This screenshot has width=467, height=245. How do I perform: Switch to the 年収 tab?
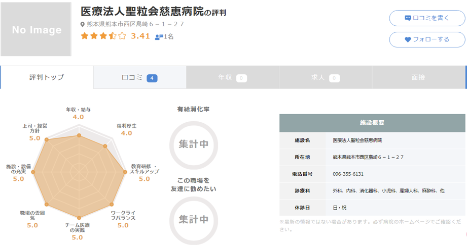pos(233,77)
